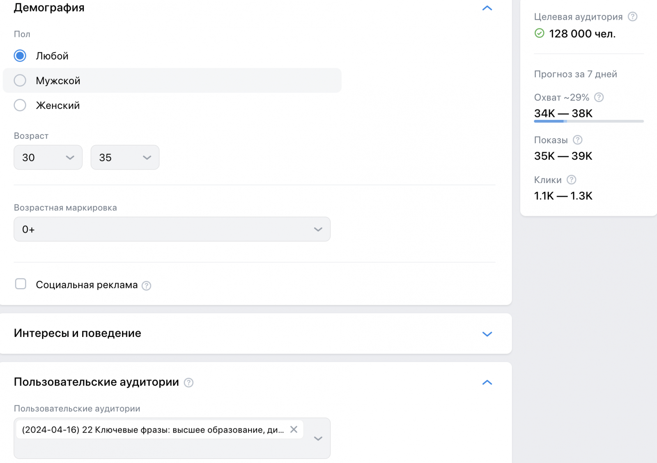Open help tooltip for Социальная реклама
Screen dimensions: 657x463
point(147,286)
